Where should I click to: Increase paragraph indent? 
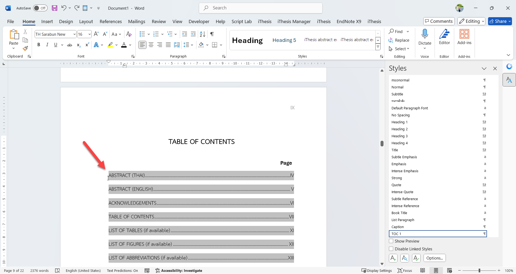[193, 34]
